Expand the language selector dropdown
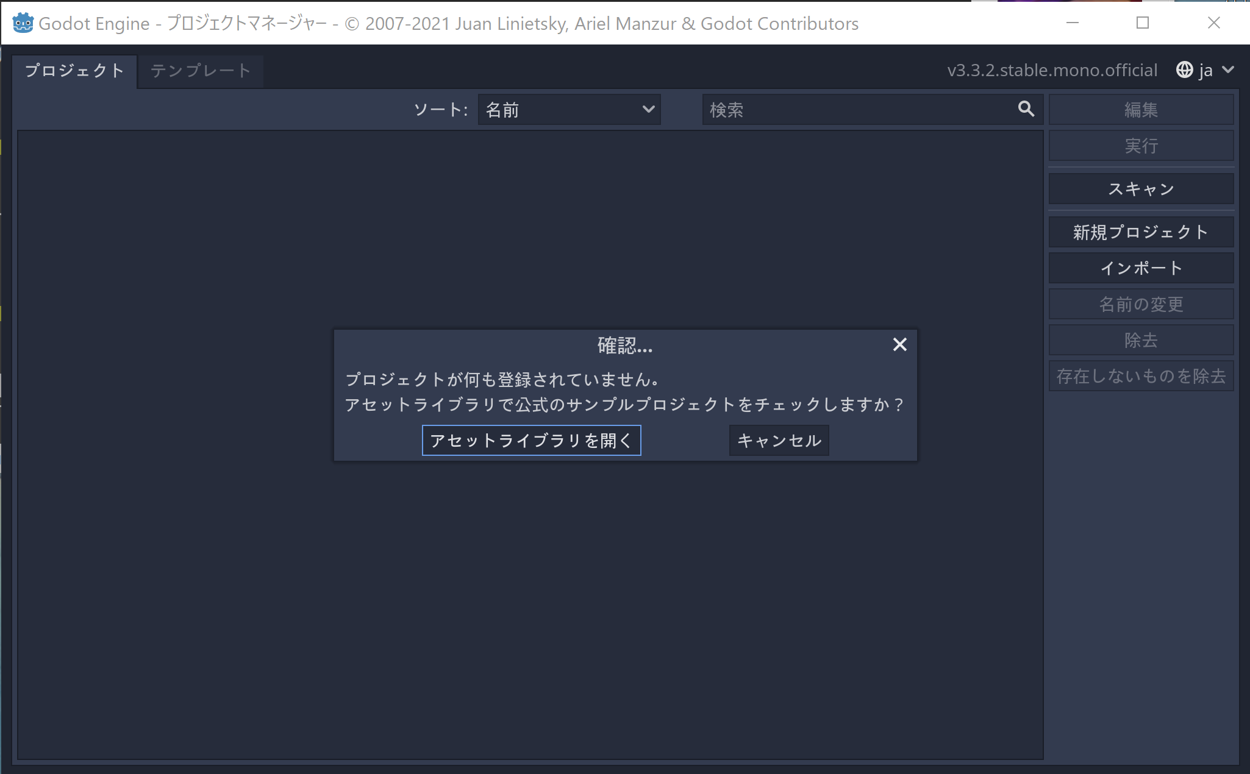Viewport: 1250px width, 774px height. (1204, 69)
